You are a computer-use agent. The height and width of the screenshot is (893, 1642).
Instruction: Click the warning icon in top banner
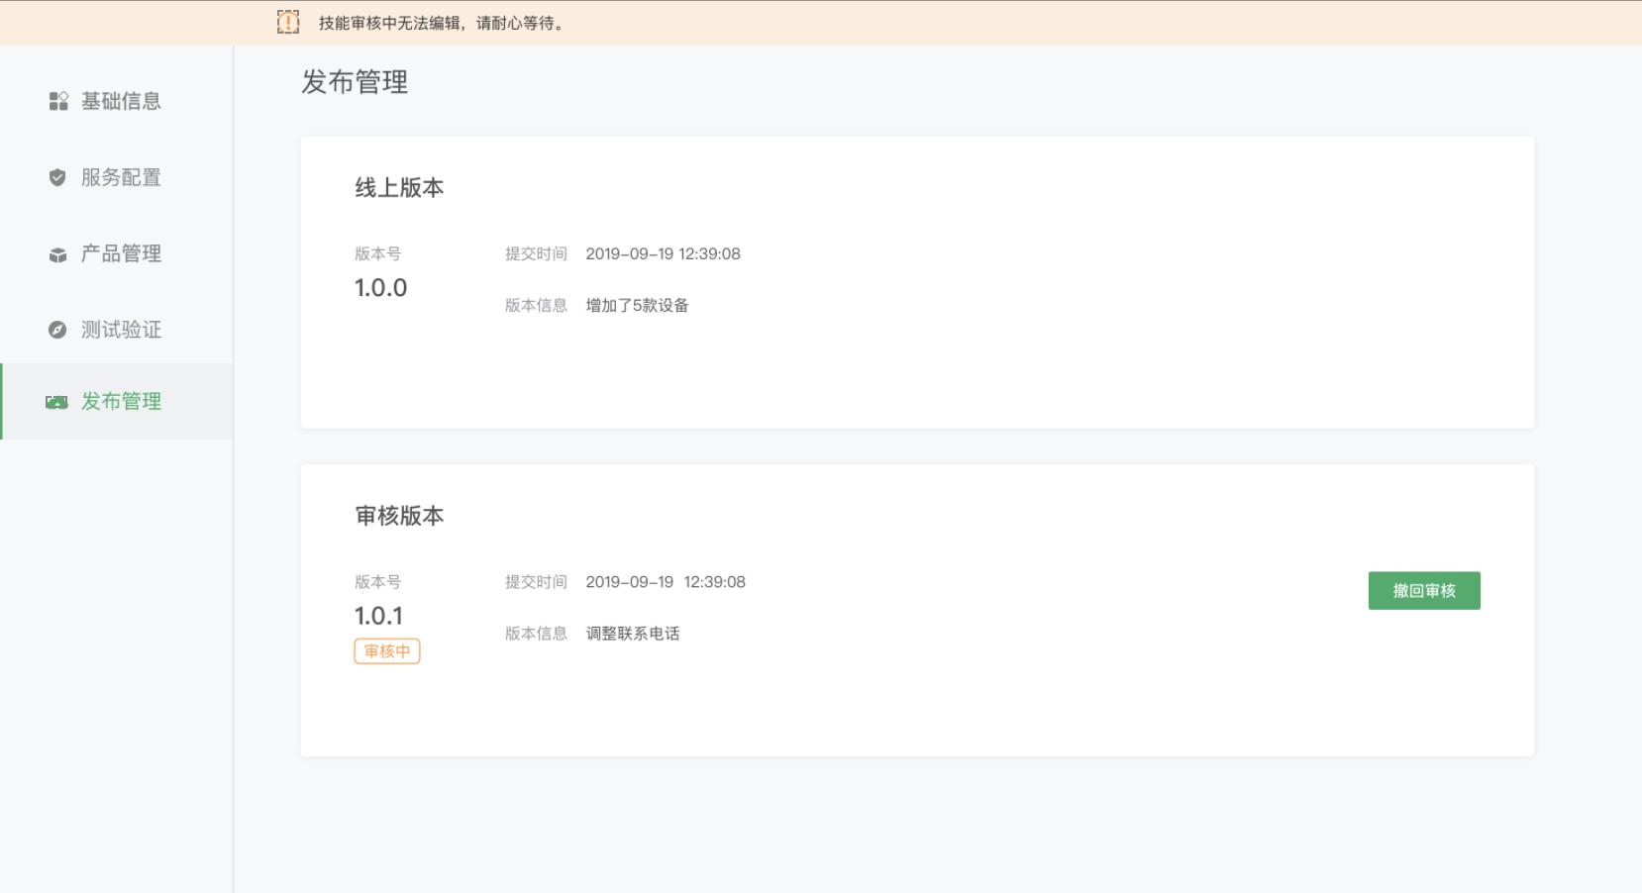pos(287,22)
